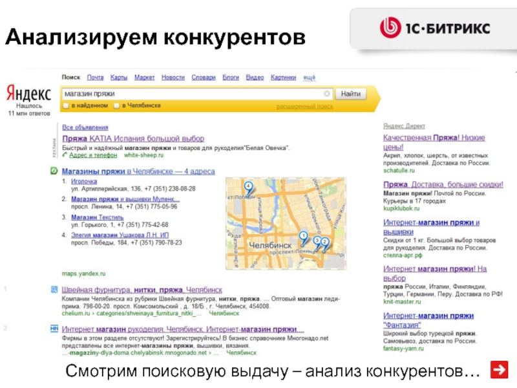
Task: Expand the 'ещё' services menu
Action: tap(309, 78)
